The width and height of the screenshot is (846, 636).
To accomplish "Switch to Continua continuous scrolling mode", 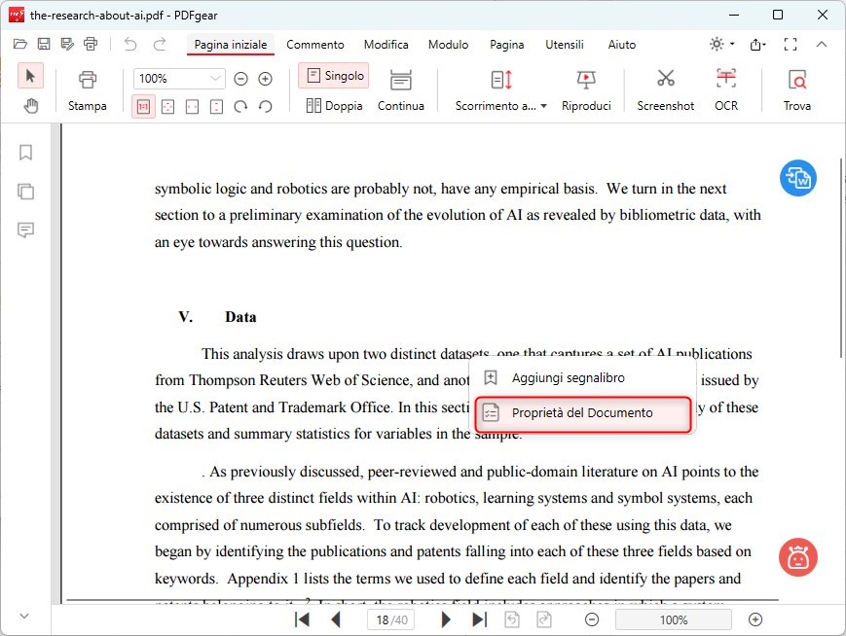I will [401, 88].
